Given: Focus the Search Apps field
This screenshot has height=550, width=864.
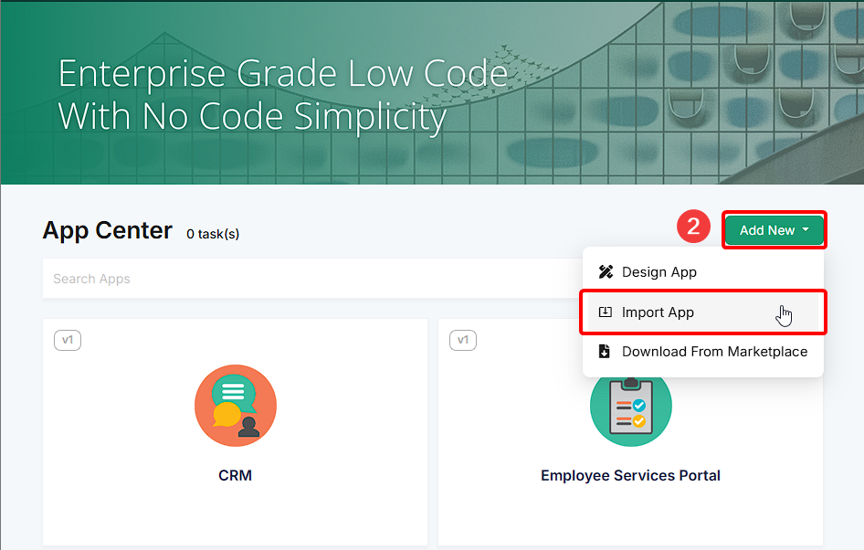Looking at the screenshot, I should (313, 279).
